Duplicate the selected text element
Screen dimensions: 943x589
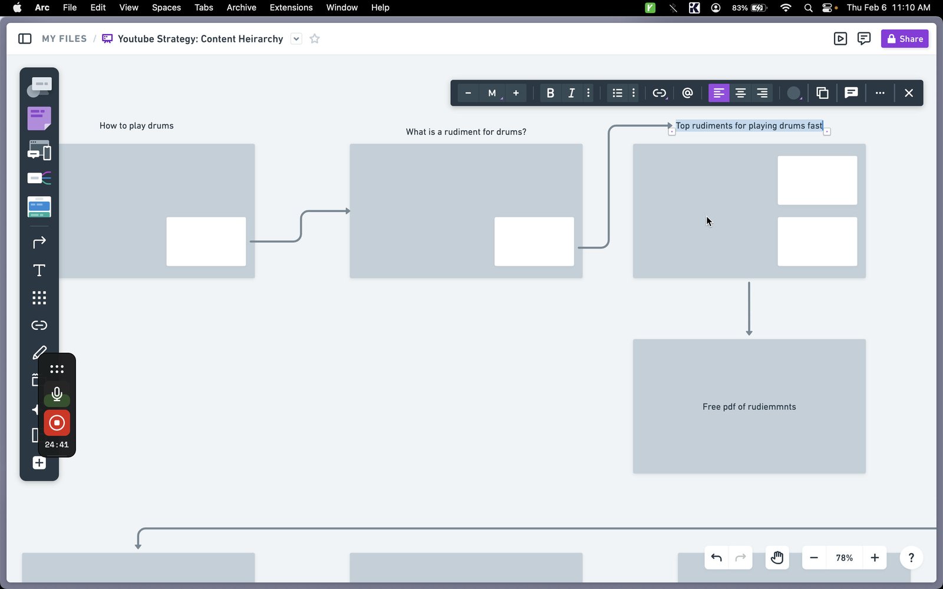click(x=822, y=93)
